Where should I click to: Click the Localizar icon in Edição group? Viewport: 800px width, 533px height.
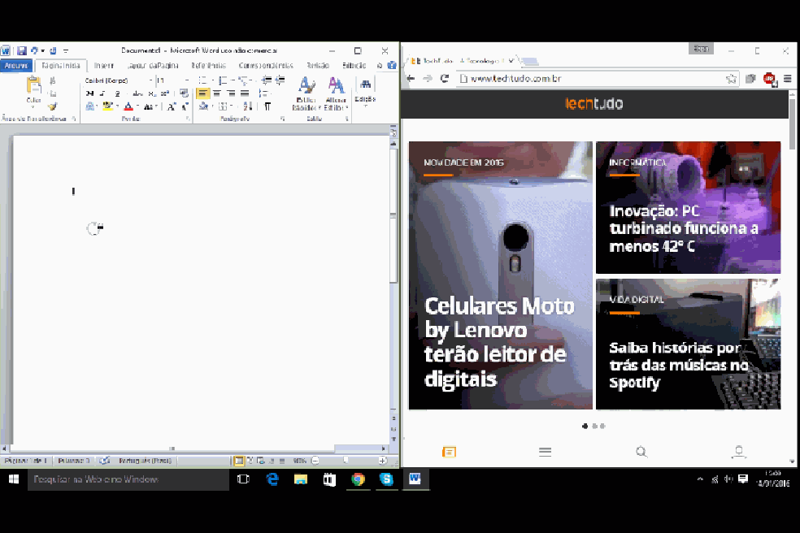pyautogui.click(x=363, y=82)
